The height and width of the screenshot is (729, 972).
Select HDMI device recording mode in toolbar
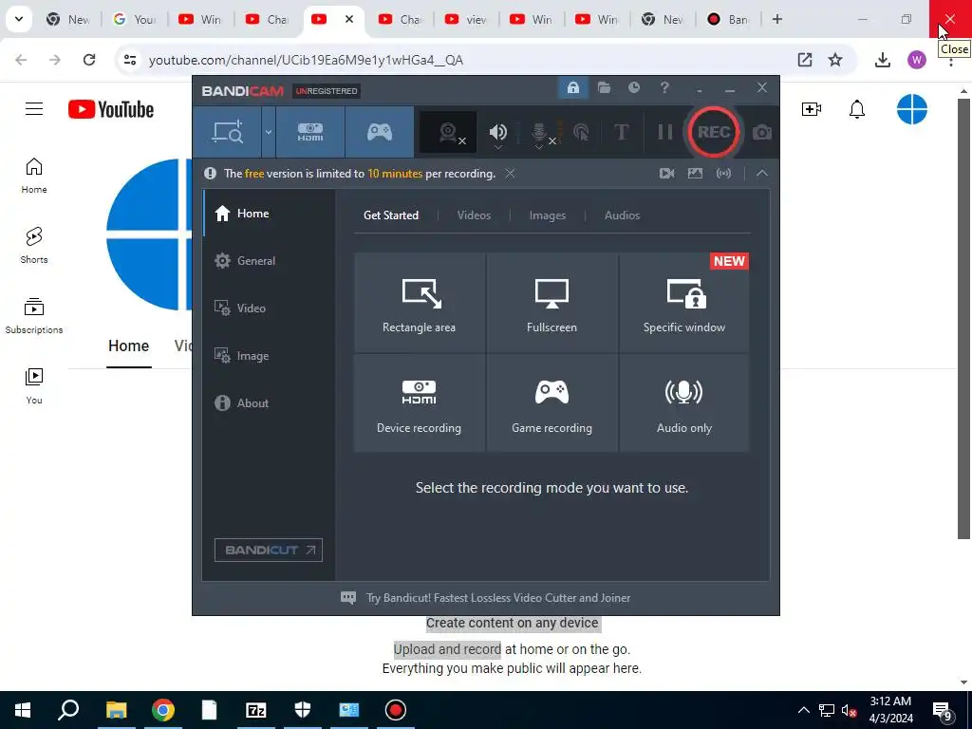[310, 132]
